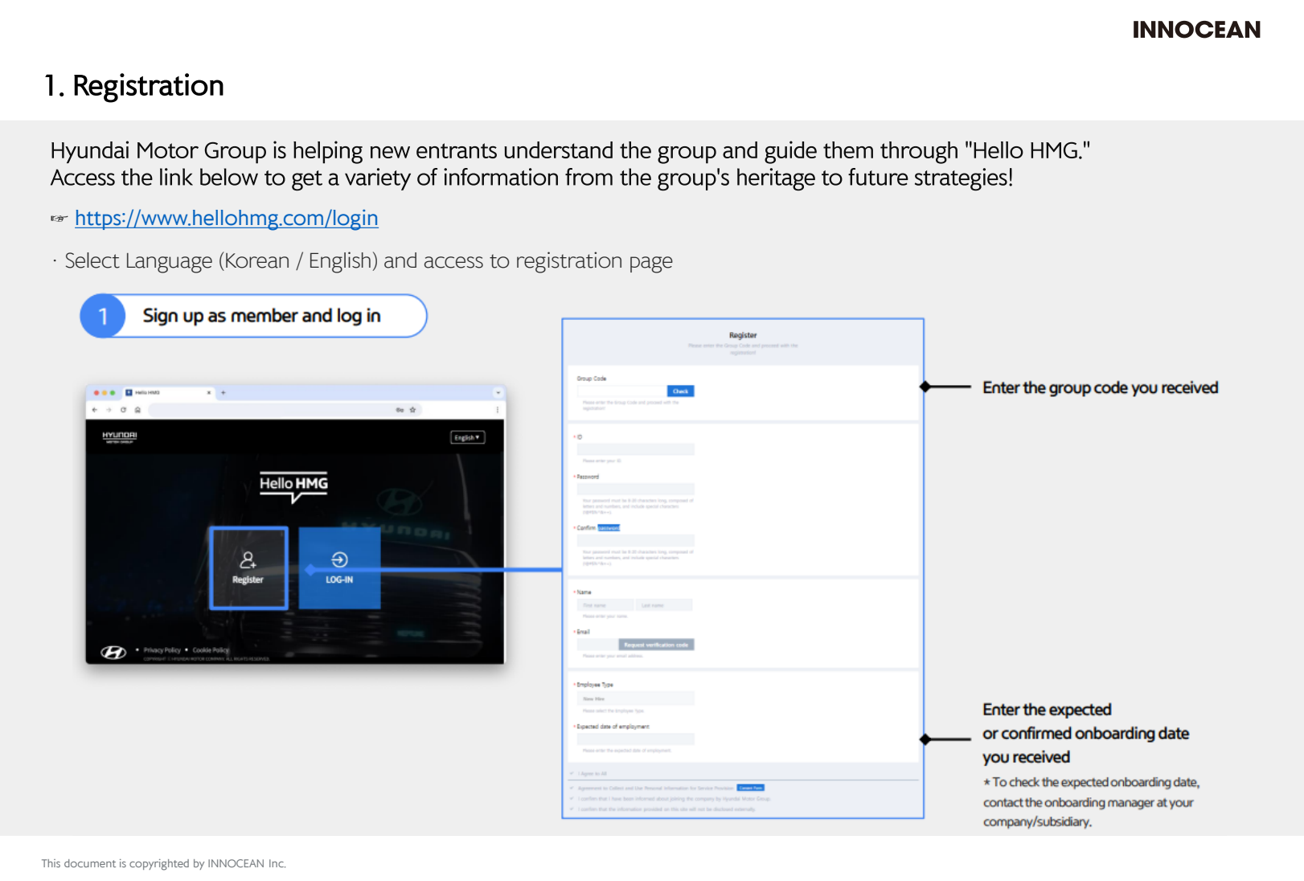Click the browser back arrow
This screenshot has width=1304, height=881.
(x=95, y=410)
